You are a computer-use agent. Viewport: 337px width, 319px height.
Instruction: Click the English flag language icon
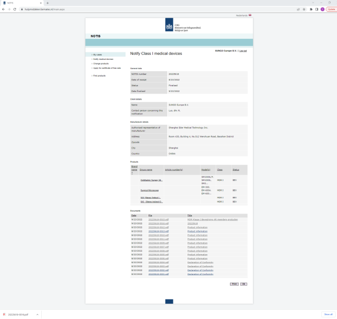250,15
